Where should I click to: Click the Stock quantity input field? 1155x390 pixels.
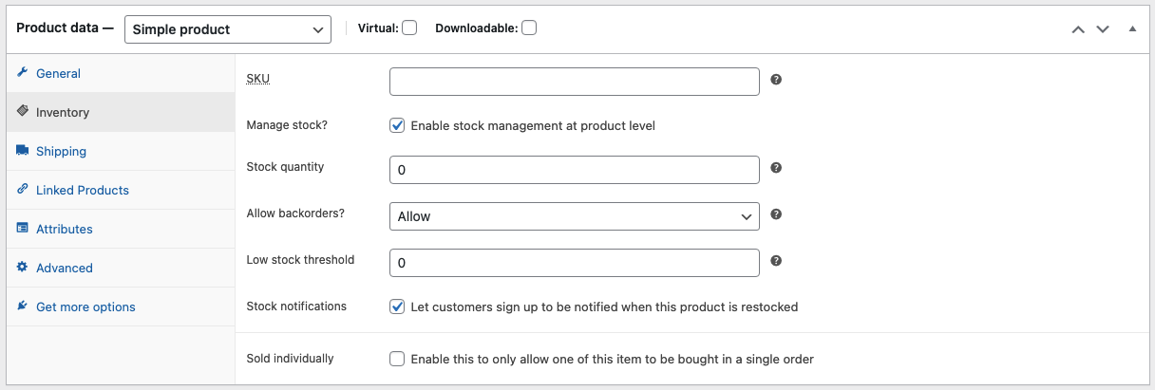coord(574,170)
